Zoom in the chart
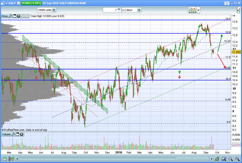 point(237,159)
